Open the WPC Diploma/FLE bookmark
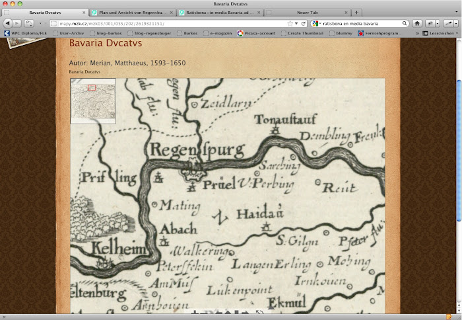The width and height of the screenshot is (462, 320). (x=26, y=33)
